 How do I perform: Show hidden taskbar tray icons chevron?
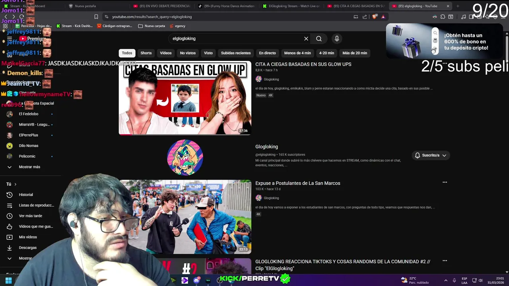pos(446,280)
